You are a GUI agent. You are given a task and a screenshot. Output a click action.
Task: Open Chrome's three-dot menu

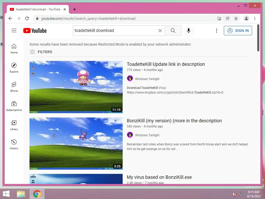[255, 18]
